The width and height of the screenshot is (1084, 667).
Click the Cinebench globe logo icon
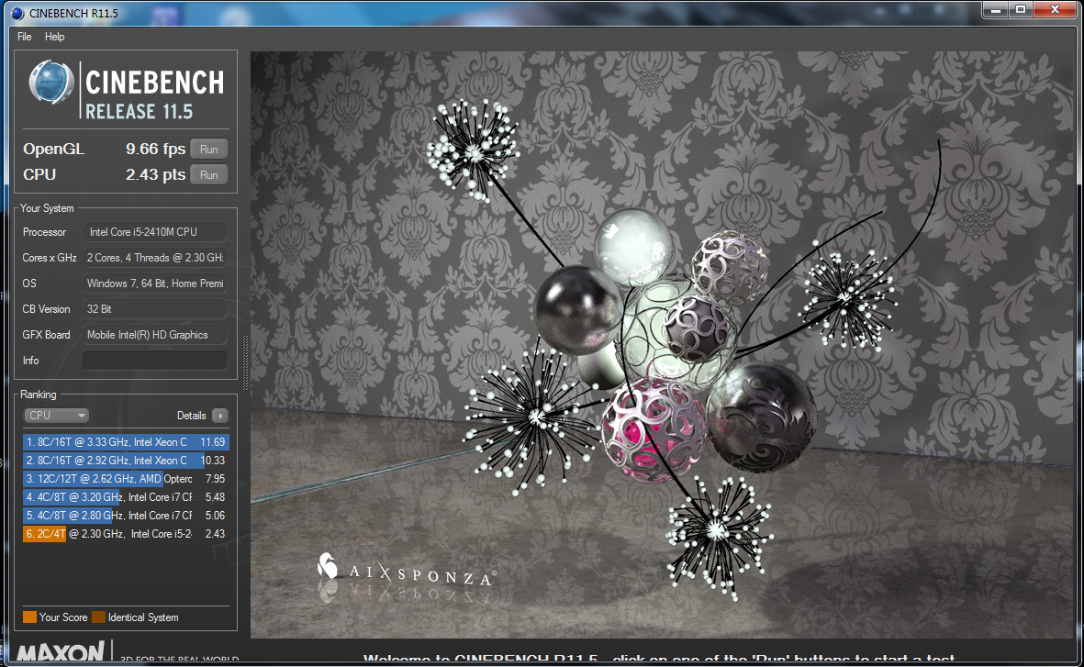click(51, 83)
